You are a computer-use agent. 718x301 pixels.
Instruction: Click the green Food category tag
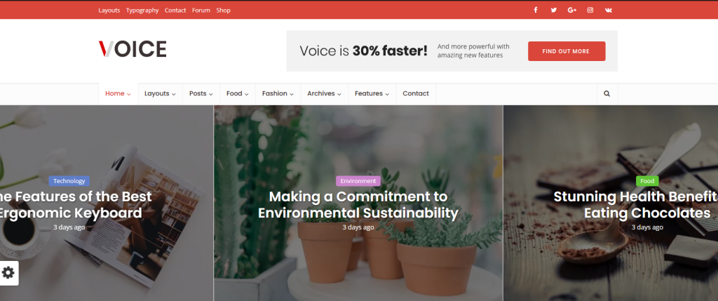(647, 181)
